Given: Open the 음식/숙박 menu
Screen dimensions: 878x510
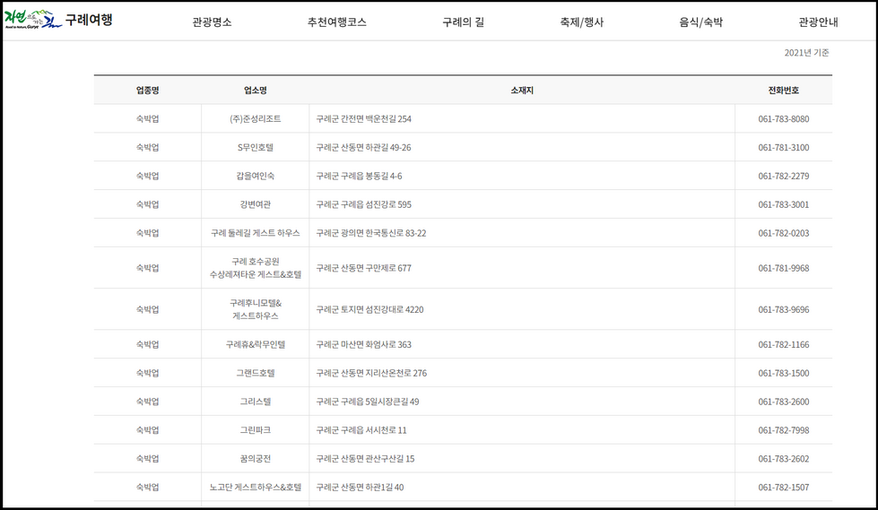Looking at the screenshot, I should 700,22.
